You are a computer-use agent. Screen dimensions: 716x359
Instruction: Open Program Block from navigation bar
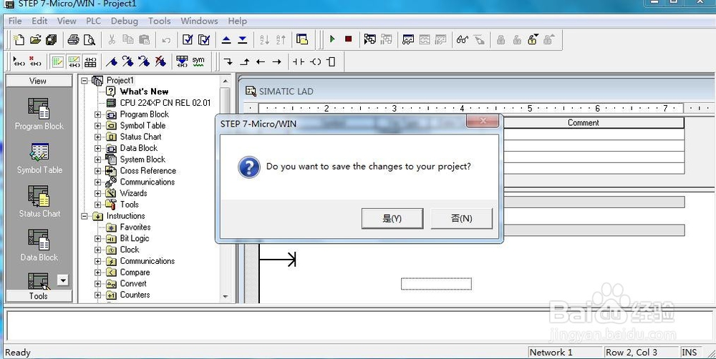(39, 114)
